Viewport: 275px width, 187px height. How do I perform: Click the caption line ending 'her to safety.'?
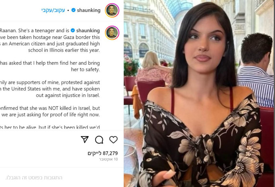(85, 70)
